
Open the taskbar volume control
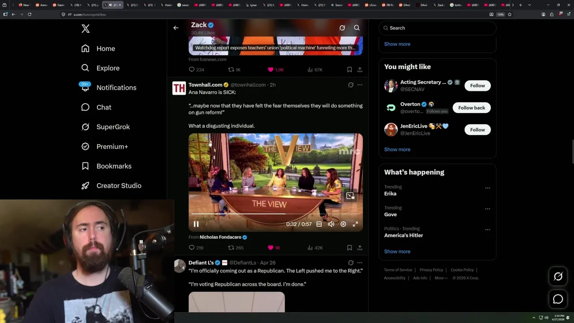click(546, 318)
